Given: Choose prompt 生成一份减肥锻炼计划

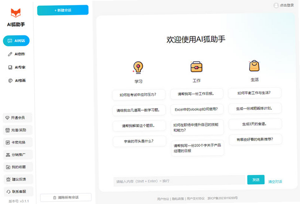Looking at the screenshot, I should [x=255, y=108].
